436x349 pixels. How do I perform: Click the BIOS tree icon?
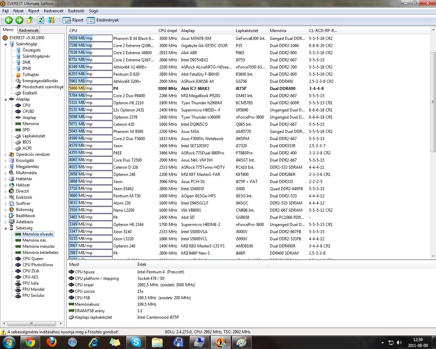[18, 142]
